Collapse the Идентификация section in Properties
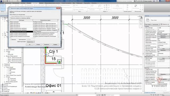 point(169,57)
